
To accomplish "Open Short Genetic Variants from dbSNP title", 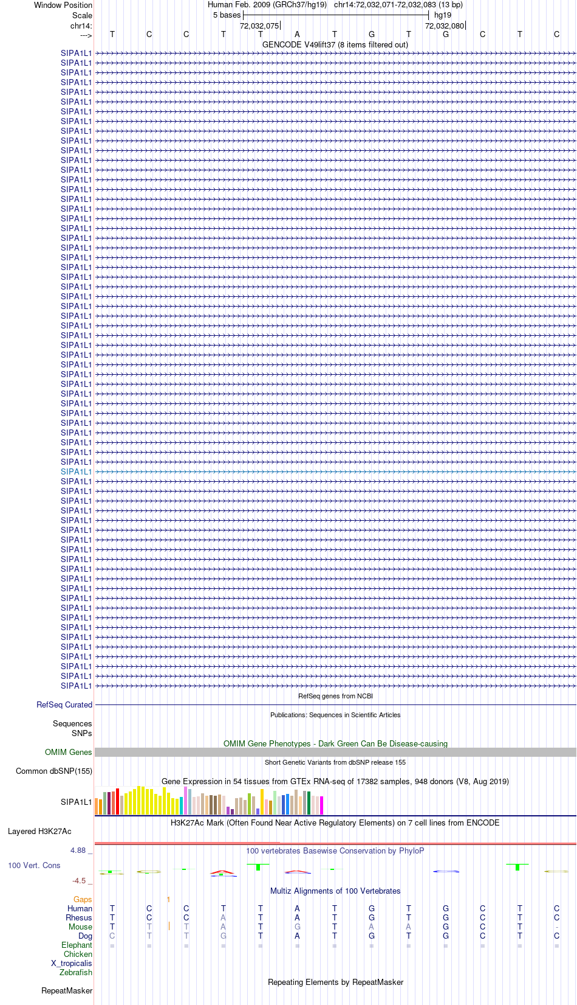I will [335, 762].
